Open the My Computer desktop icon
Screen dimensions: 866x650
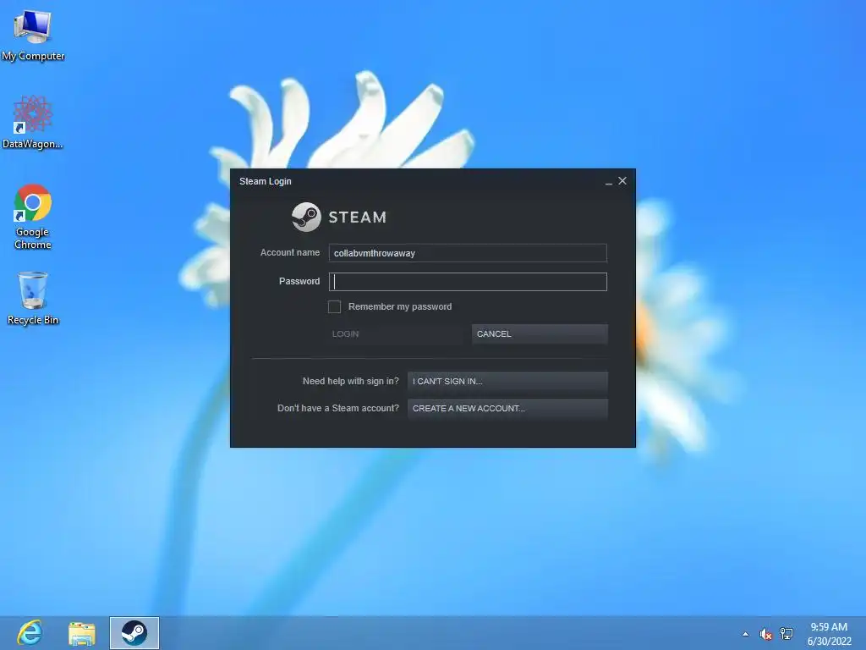tap(33, 36)
